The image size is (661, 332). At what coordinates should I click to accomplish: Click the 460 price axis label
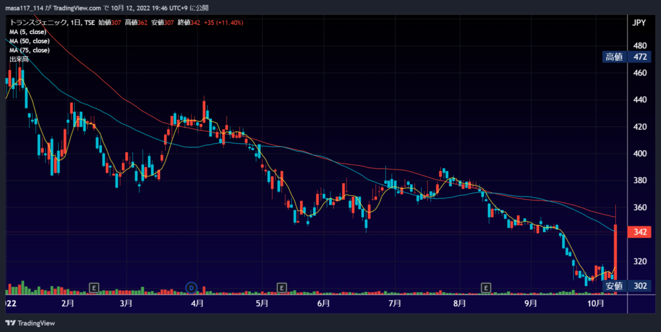pos(640,73)
